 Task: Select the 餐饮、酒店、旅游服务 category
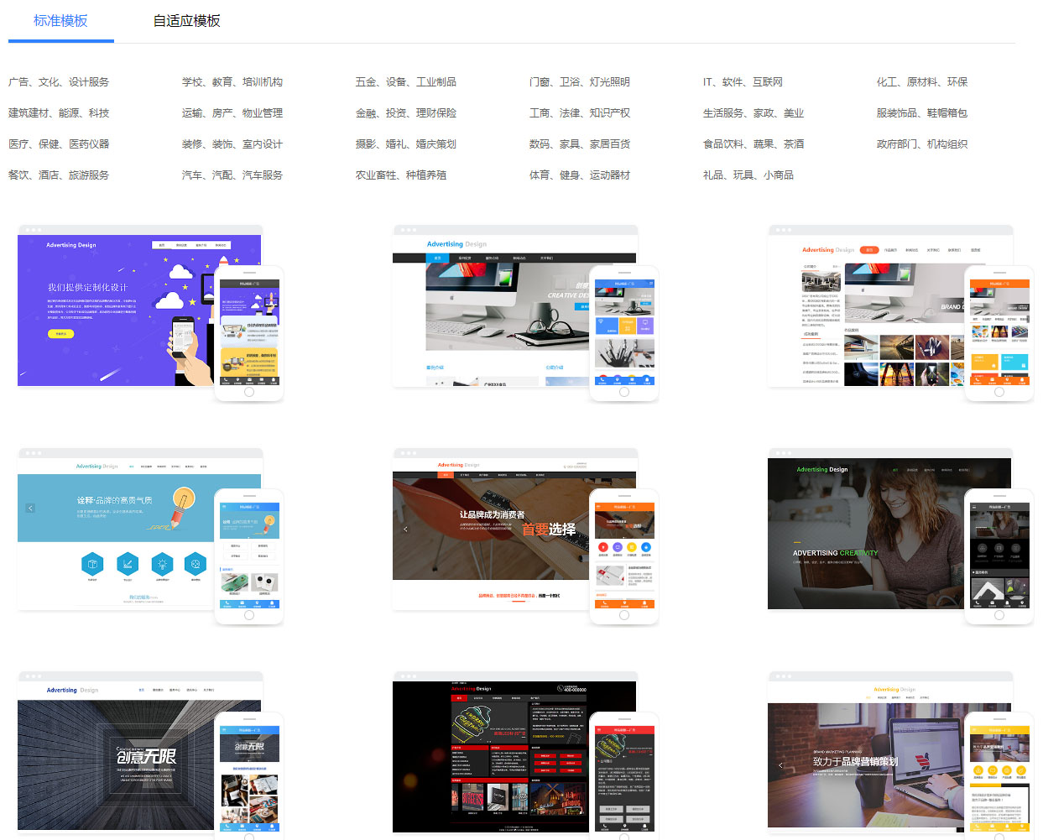tap(59, 175)
